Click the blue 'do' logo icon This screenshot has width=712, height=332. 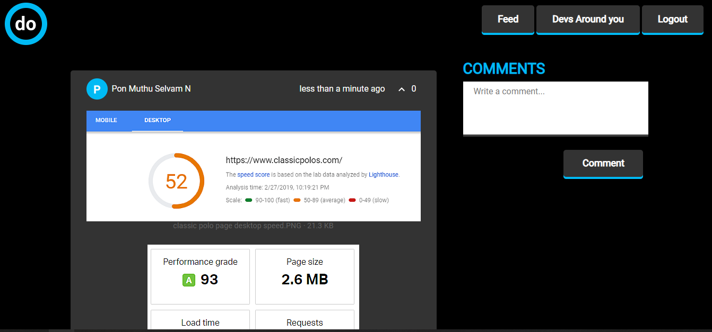pyautogui.click(x=26, y=24)
